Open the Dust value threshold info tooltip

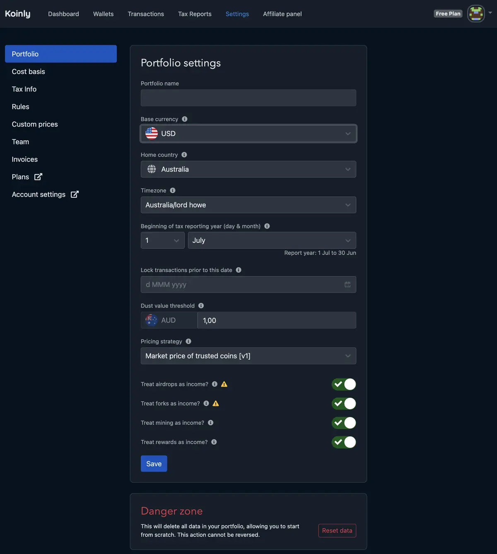tap(201, 305)
